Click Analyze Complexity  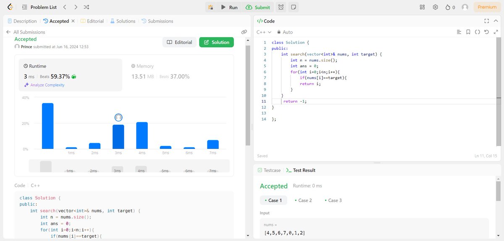click(44, 85)
